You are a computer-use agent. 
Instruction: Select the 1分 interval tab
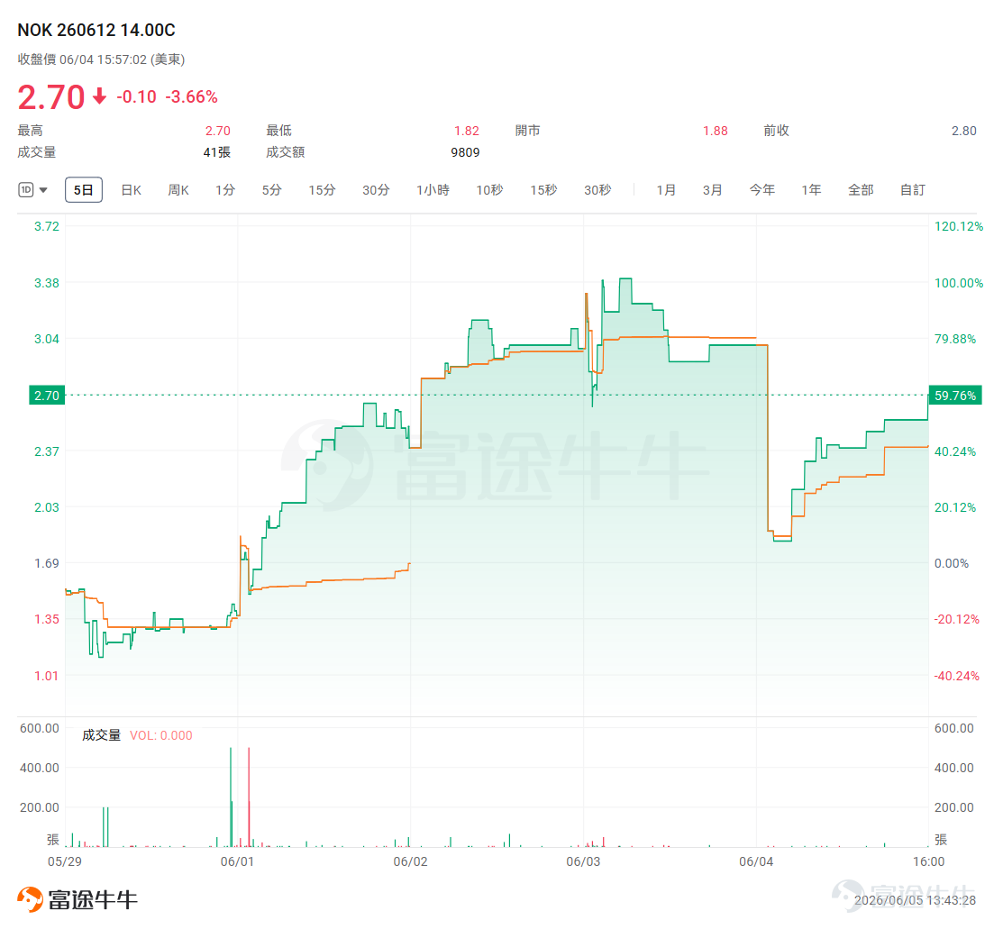[225, 190]
